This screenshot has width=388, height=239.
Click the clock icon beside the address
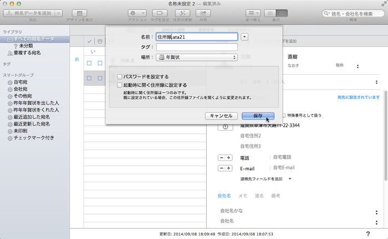225,127
